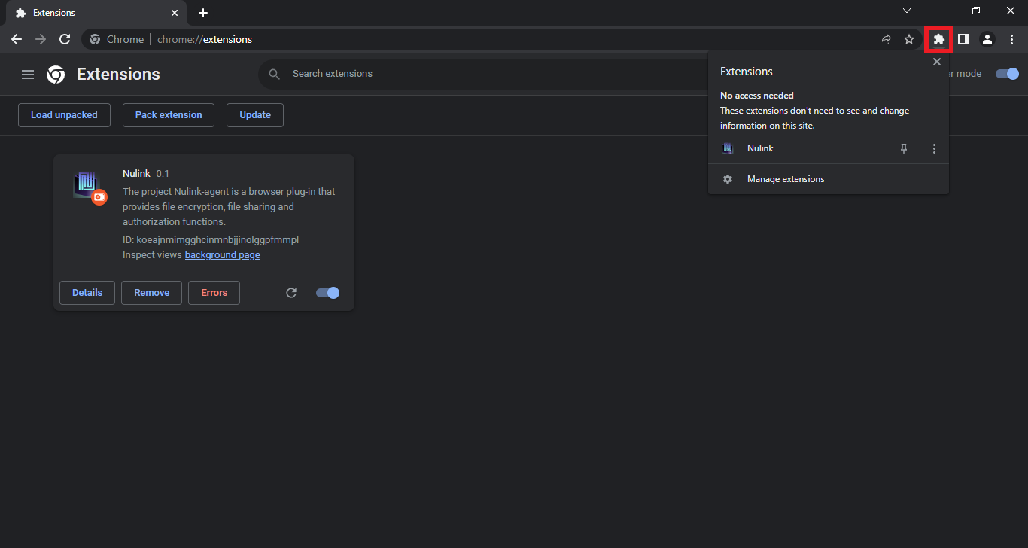
Task: Go back using the back arrow
Action: (17, 39)
